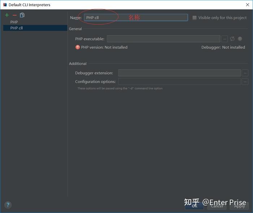Dismiss the dialog with Cancel
This screenshot has height=213, width=253.
pos(217,206)
